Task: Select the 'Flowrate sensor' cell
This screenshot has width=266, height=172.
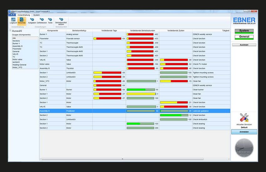Action: 79,39
